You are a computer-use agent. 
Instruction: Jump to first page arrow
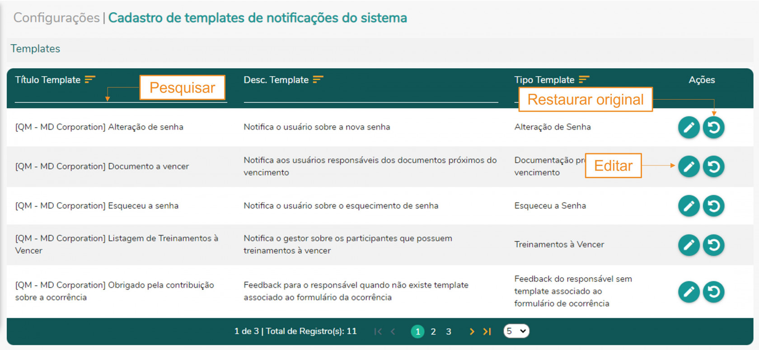(x=378, y=332)
